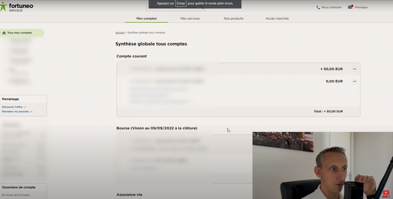Screen dimensions: 393x199
Task: Click the YouTube subscribe icon
Action: pos(385,194)
